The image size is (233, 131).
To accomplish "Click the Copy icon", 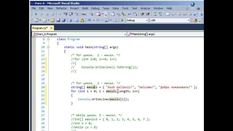I will click(76, 20).
